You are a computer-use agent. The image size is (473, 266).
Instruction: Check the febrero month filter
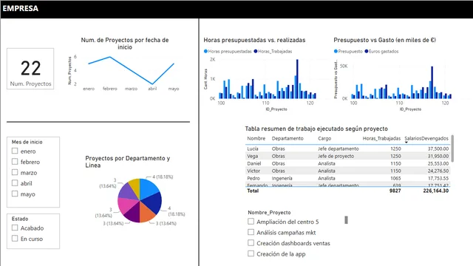click(15, 162)
